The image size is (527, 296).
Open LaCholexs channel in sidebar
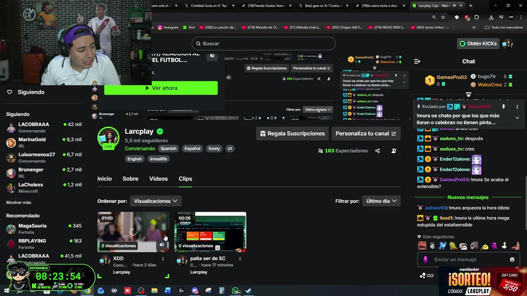point(44,188)
